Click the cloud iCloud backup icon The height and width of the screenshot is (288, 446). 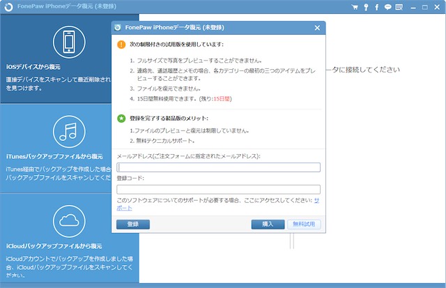tap(69, 221)
